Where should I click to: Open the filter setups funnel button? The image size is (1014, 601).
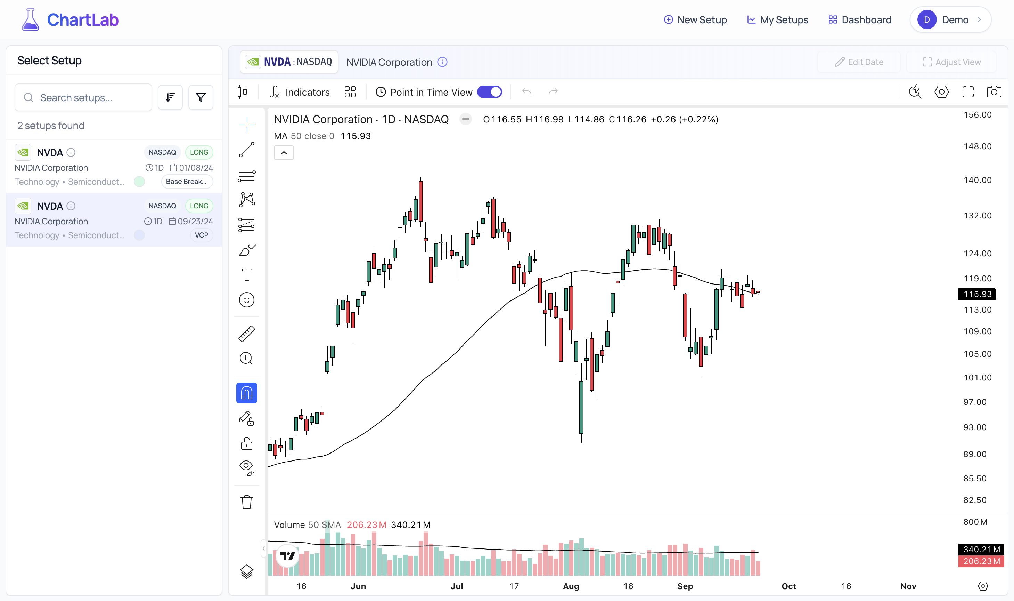[201, 98]
